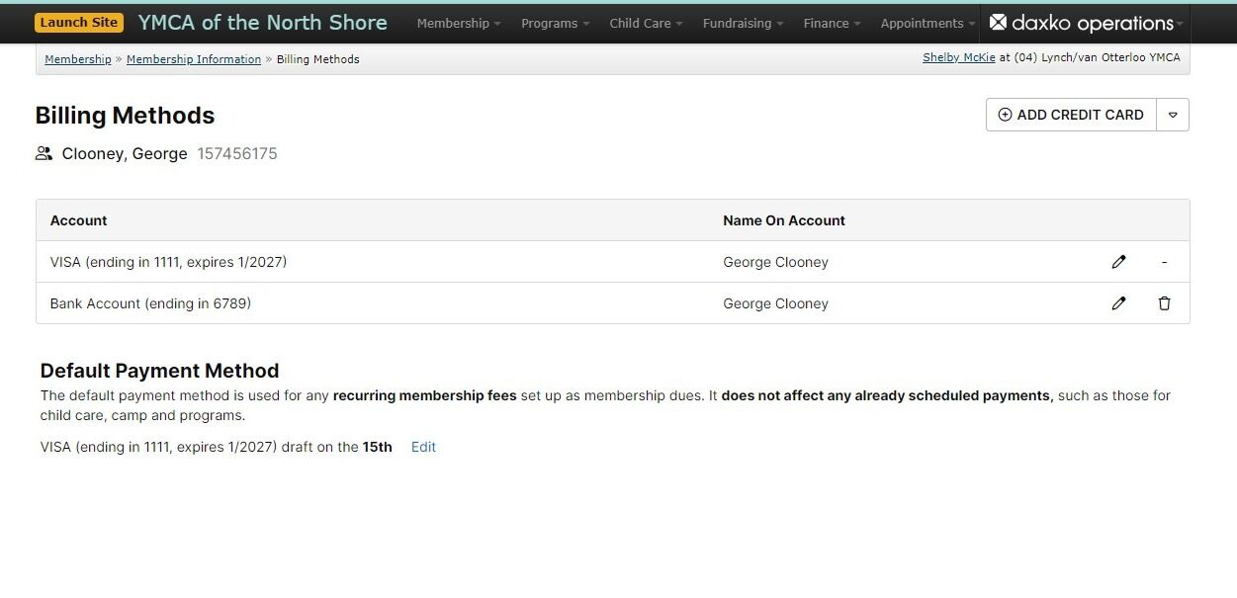1237x598 pixels.
Task: Click the Name On Account column header
Action: [784, 220]
